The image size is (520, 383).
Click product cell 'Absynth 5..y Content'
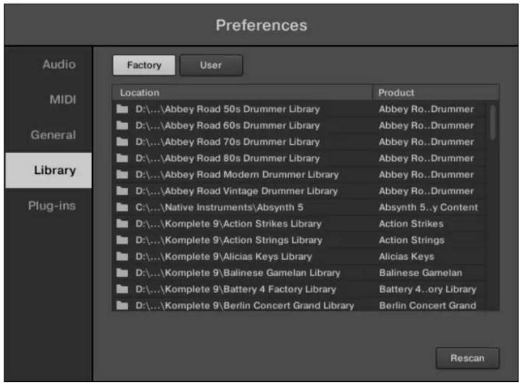click(428, 207)
